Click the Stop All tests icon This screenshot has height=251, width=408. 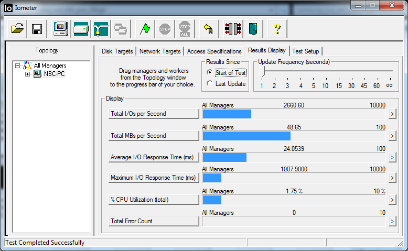coord(185,29)
